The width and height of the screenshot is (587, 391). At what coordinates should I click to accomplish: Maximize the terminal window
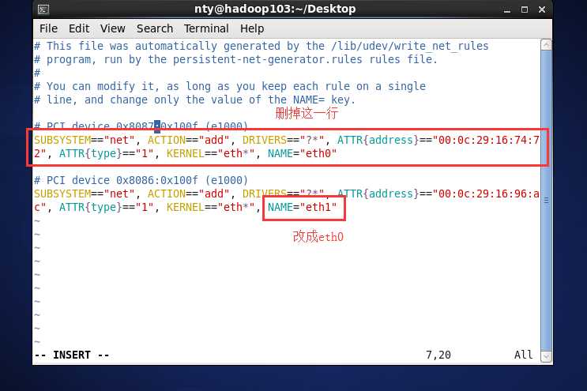525,9
